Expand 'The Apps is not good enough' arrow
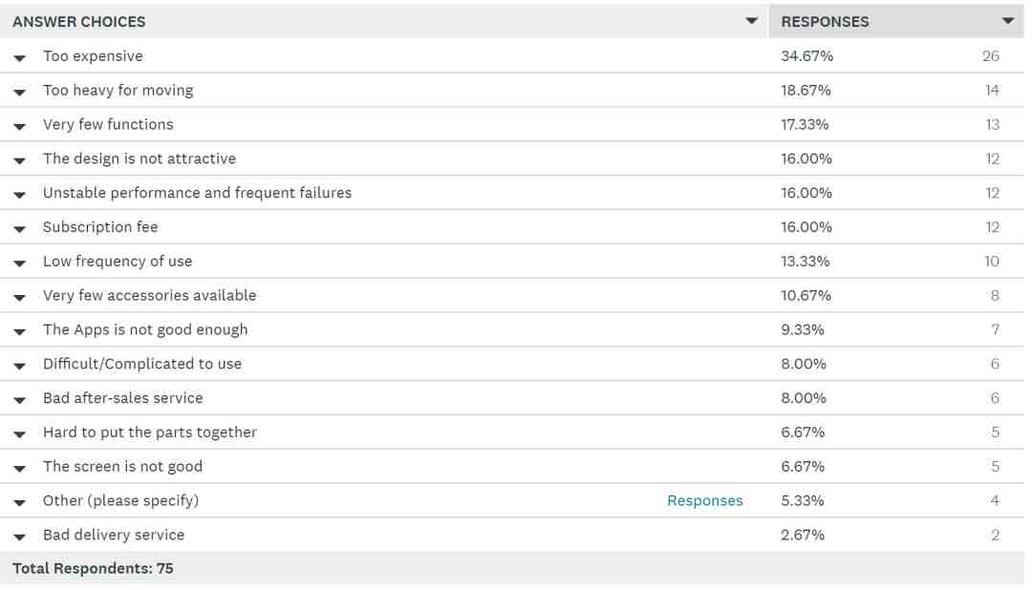Viewport: 1032px width, 590px height. (20, 331)
